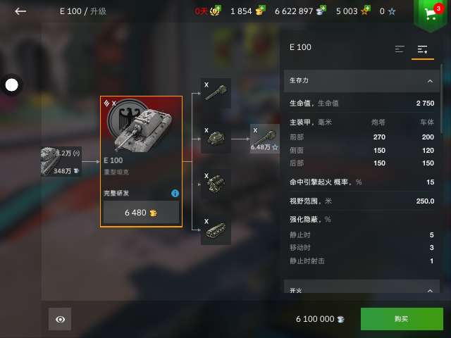Select the tier X tracks module
Image resolution: width=451 pixels, height=338 pixels.
(216, 230)
